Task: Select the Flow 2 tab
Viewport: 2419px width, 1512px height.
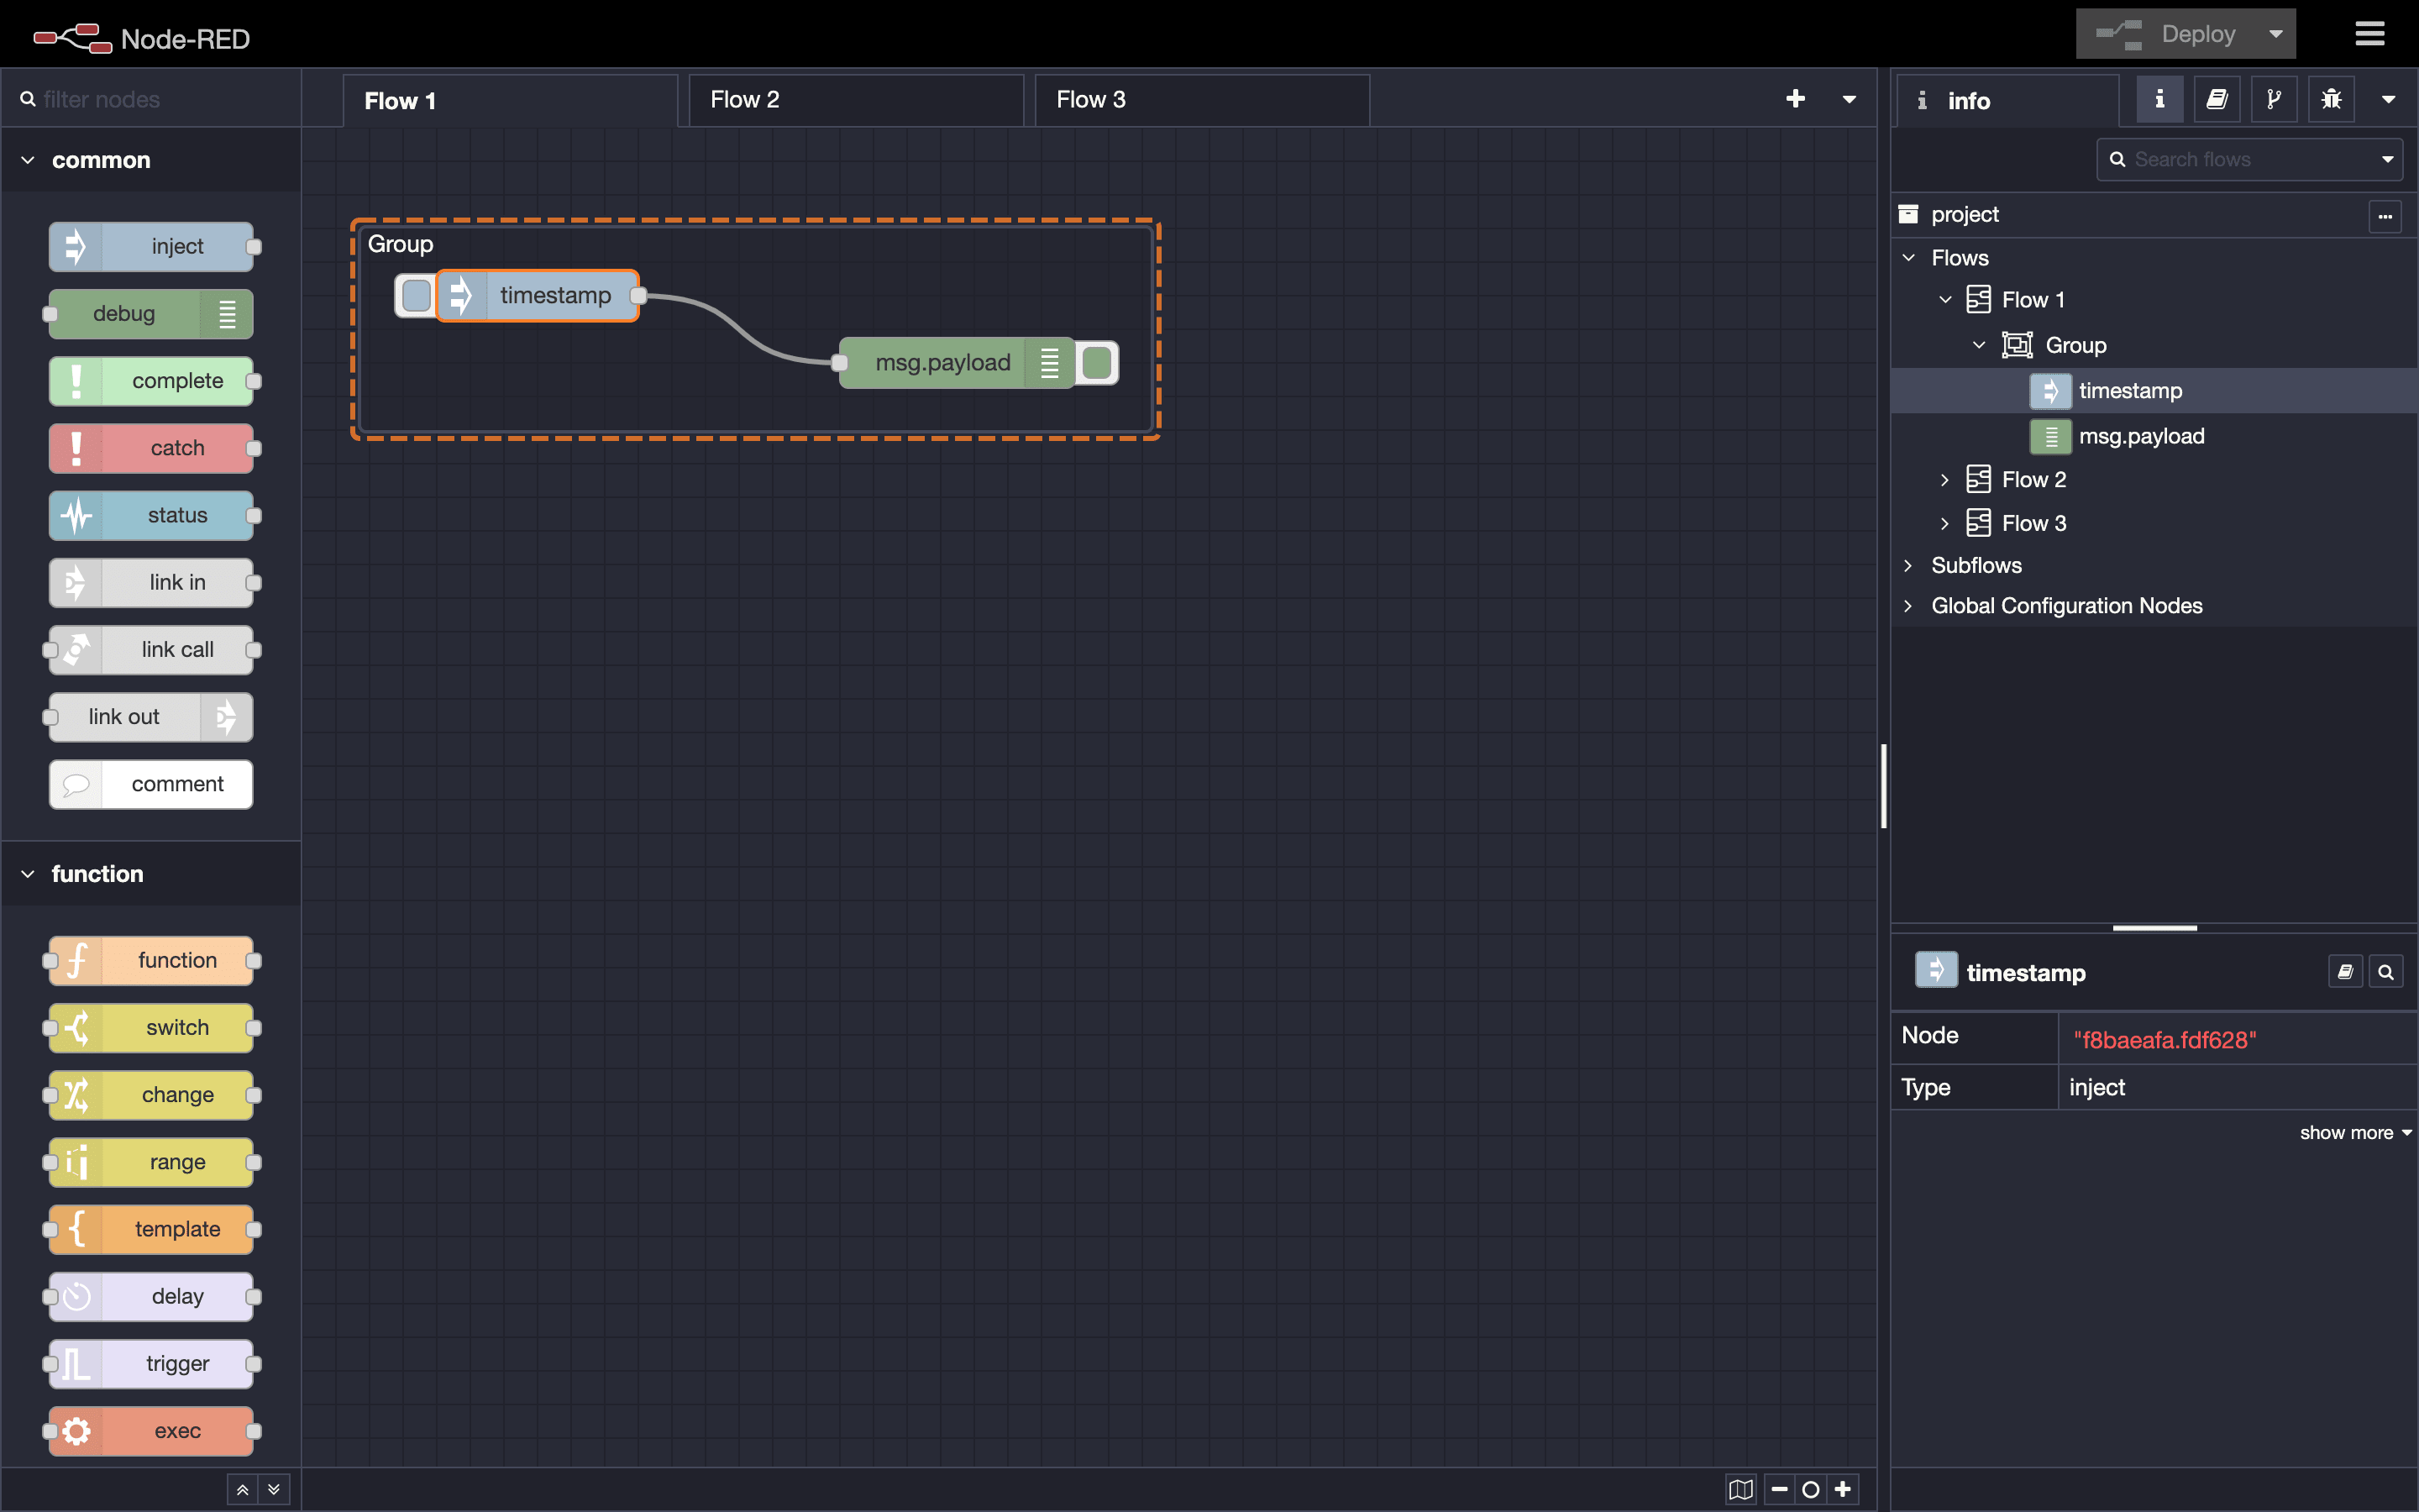Action: 743,99
